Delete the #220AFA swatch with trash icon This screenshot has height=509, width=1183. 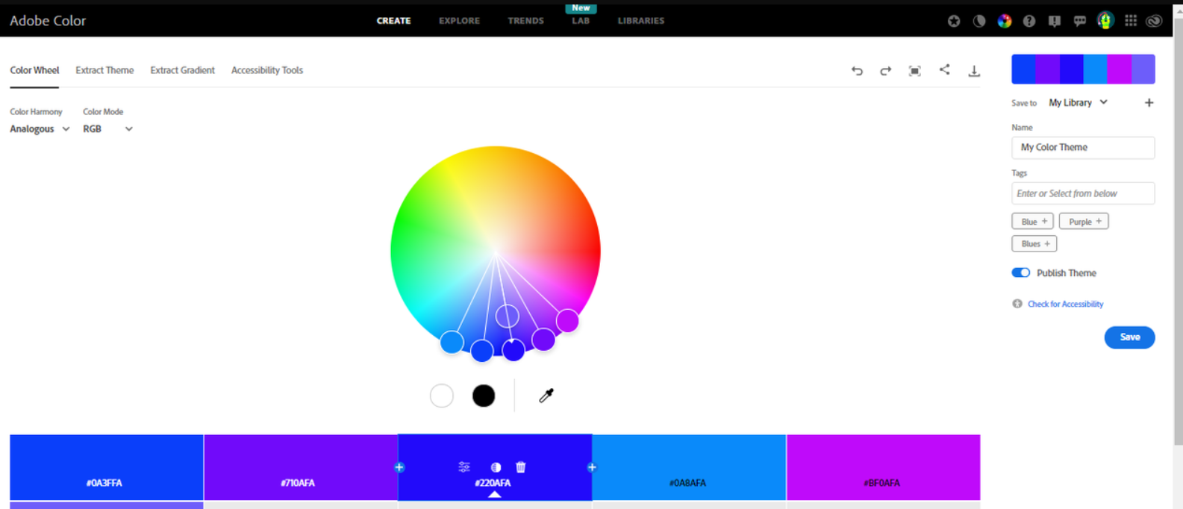click(521, 467)
